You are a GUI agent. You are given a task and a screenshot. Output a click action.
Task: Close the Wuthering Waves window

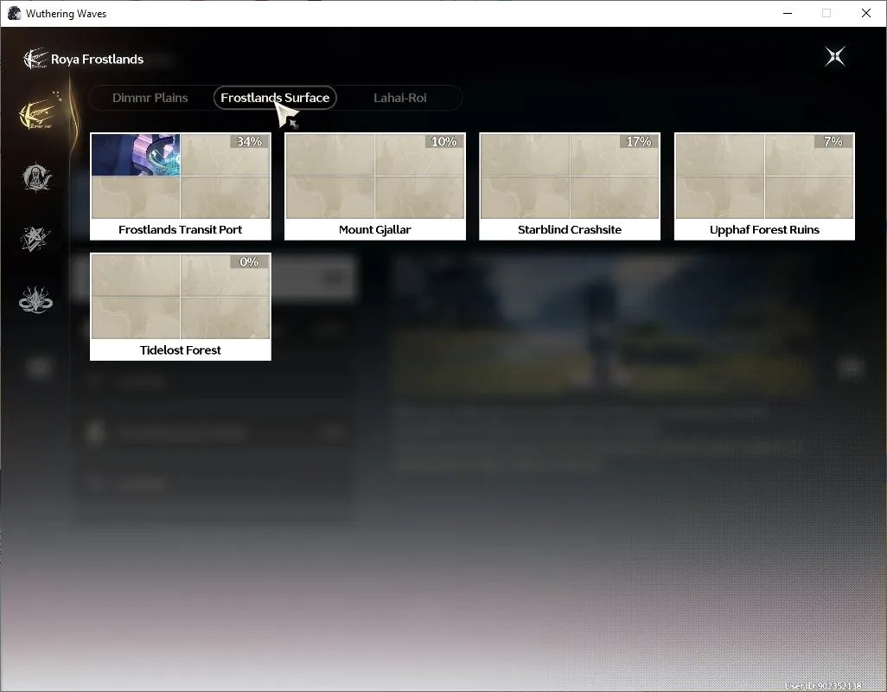tap(866, 13)
